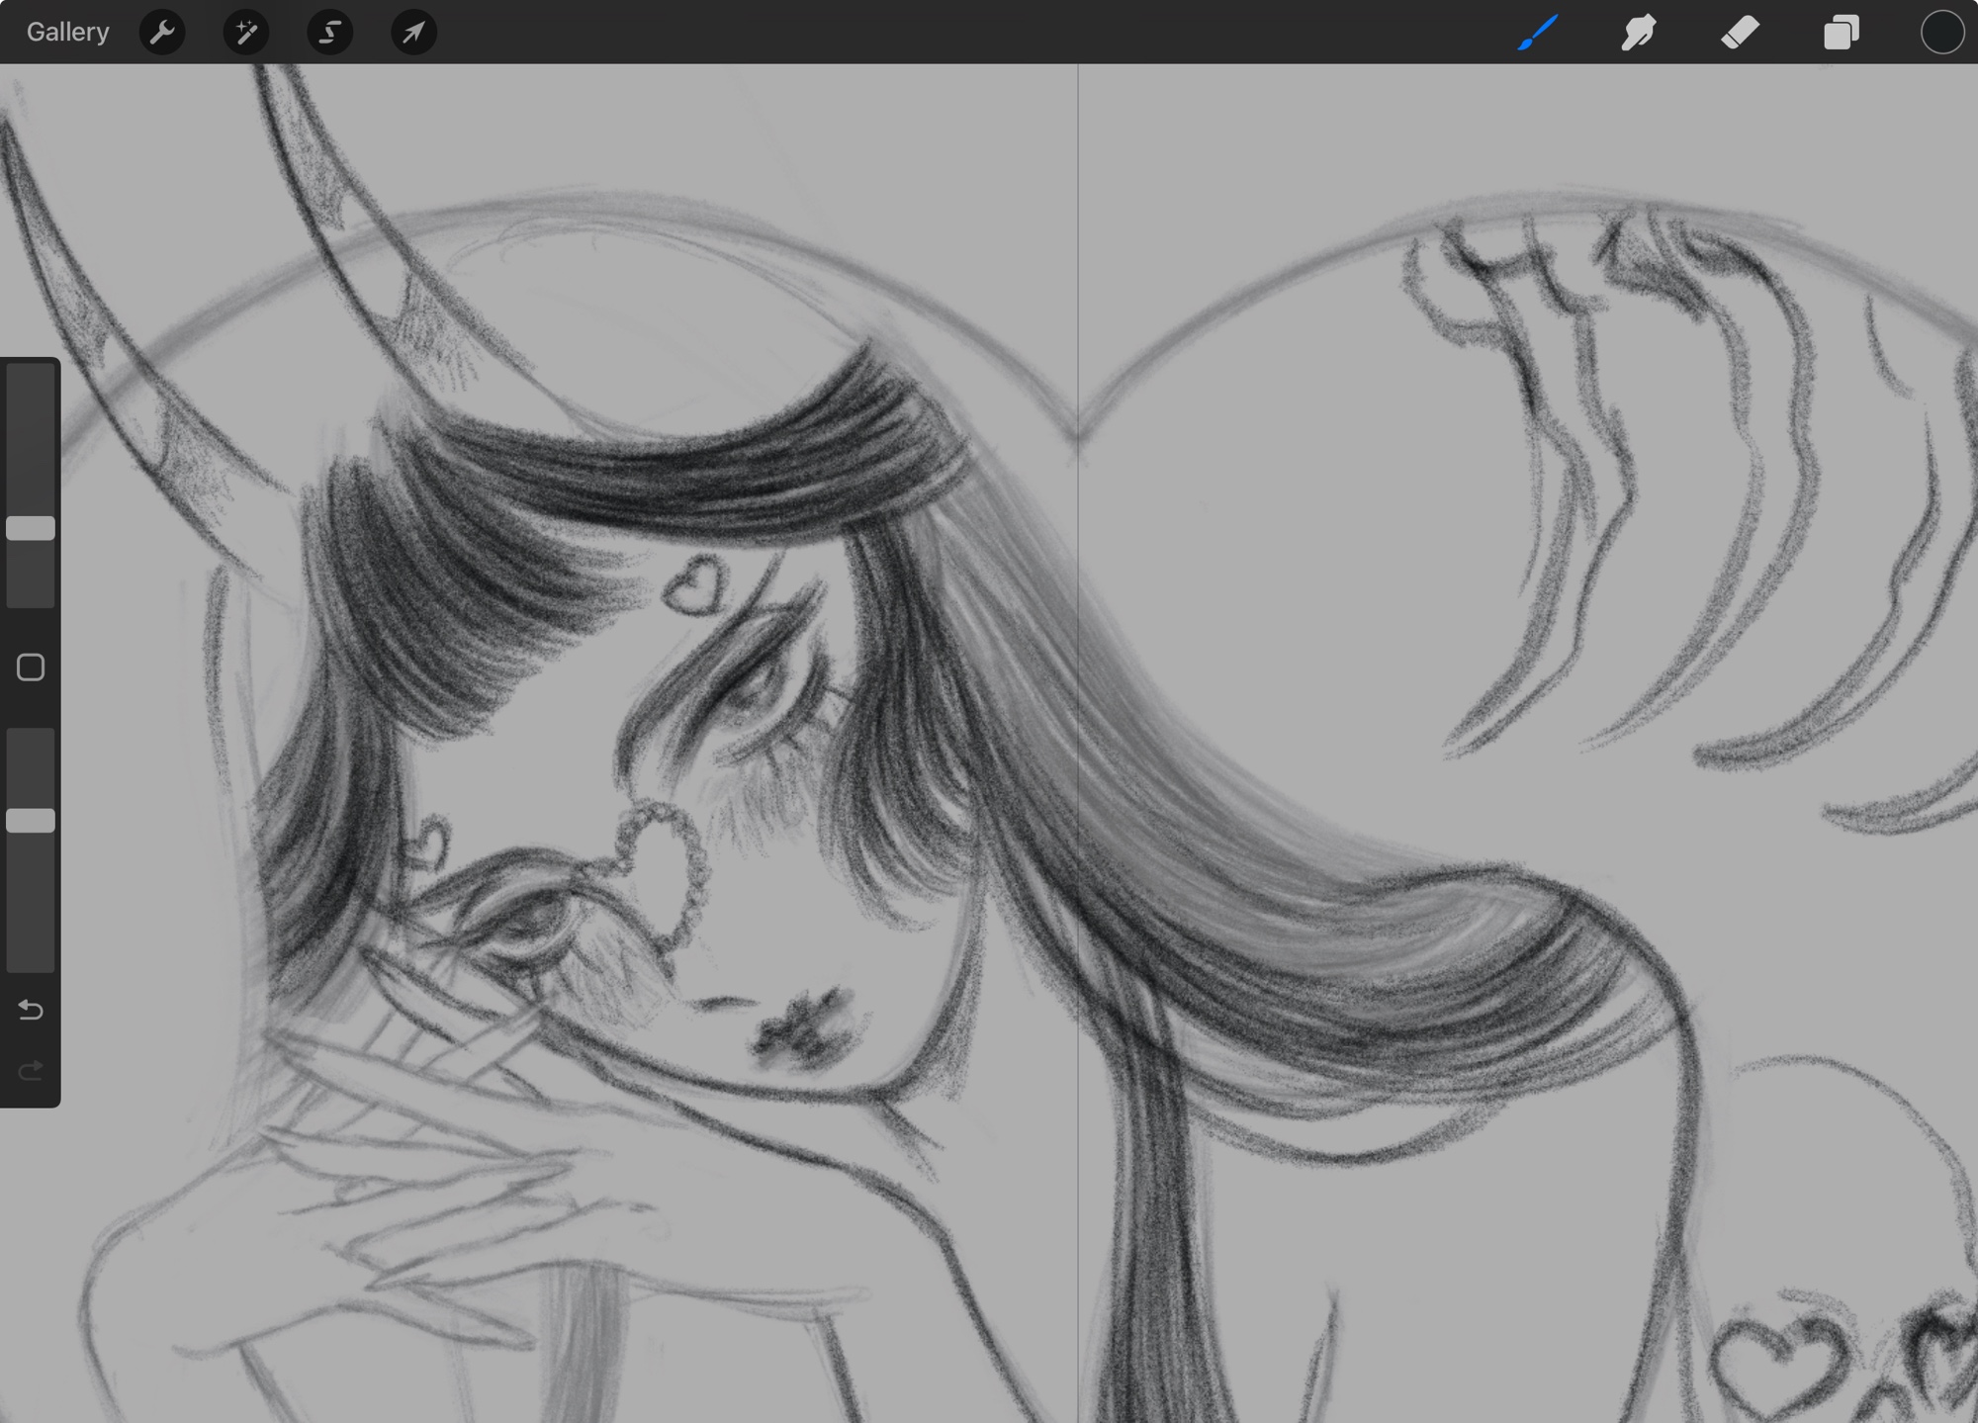1978x1423 pixels.
Task: Redo using the sidebar redo arrow
Action: coord(31,1071)
